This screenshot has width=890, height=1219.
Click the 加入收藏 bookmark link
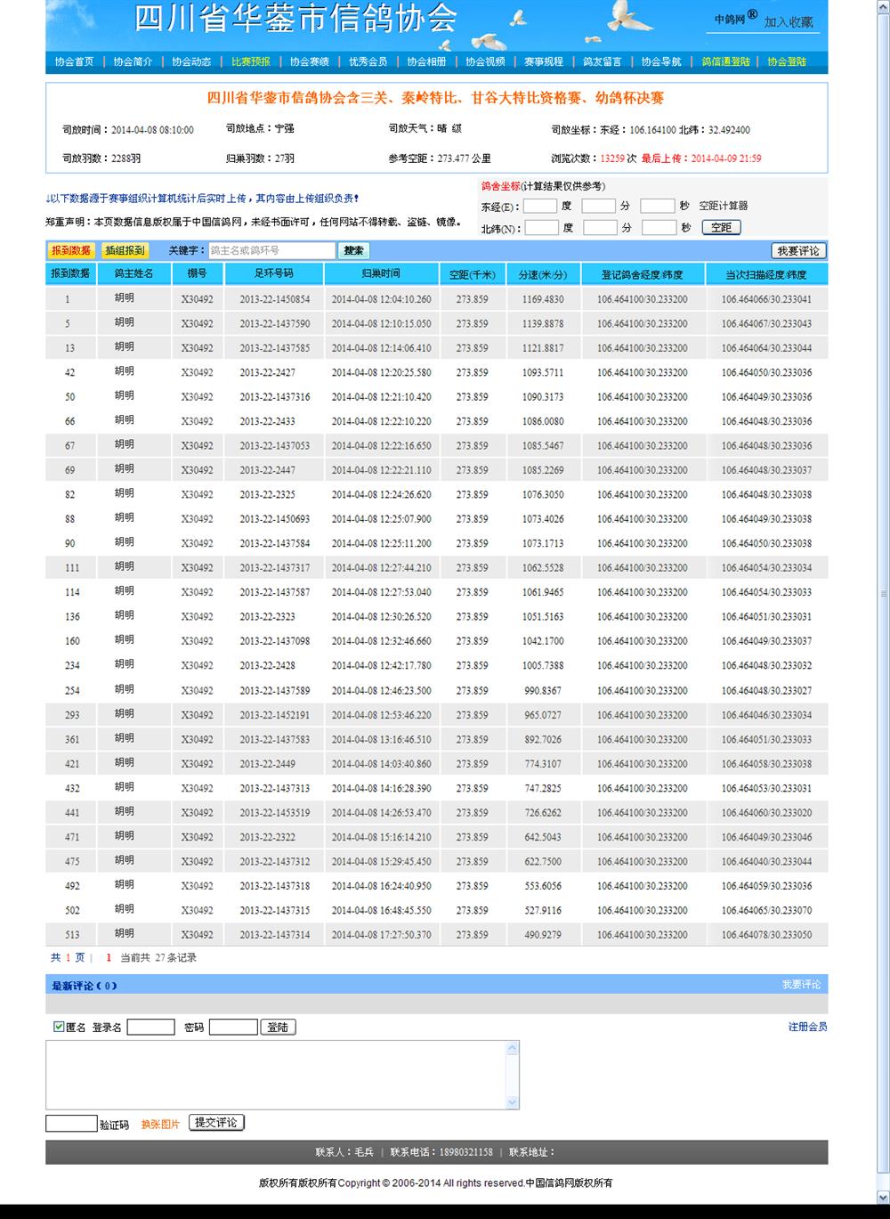click(x=789, y=21)
